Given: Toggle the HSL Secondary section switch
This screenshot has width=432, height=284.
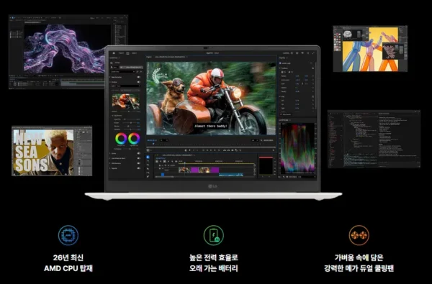Looking at the screenshot, I should click(x=138, y=163).
